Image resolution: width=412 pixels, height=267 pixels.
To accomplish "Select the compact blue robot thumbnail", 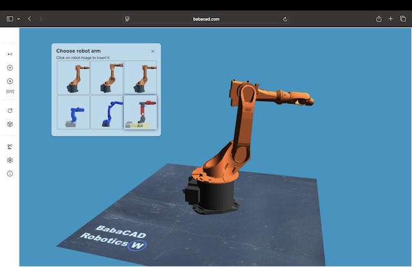I will point(73,112).
